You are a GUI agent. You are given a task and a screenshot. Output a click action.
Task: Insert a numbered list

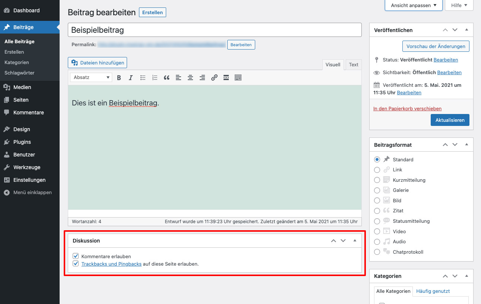[x=155, y=77]
